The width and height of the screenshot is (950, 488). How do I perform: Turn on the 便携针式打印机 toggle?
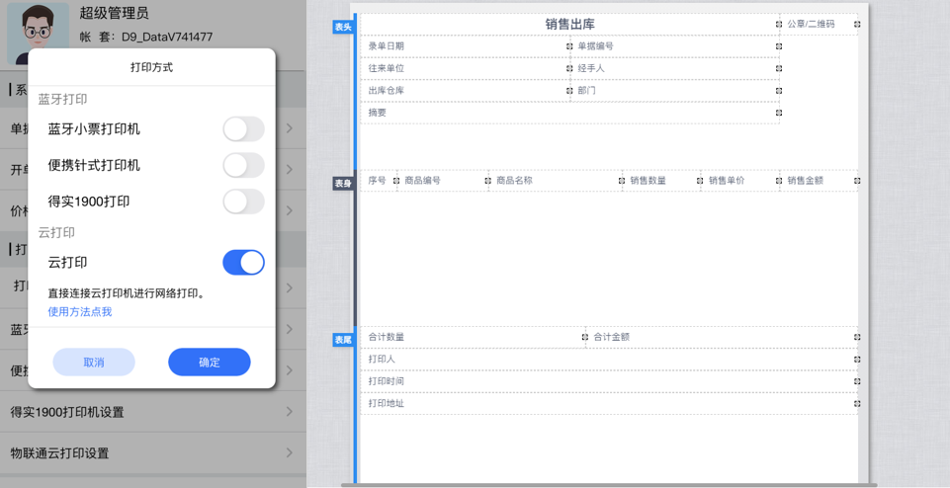point(243,165)
